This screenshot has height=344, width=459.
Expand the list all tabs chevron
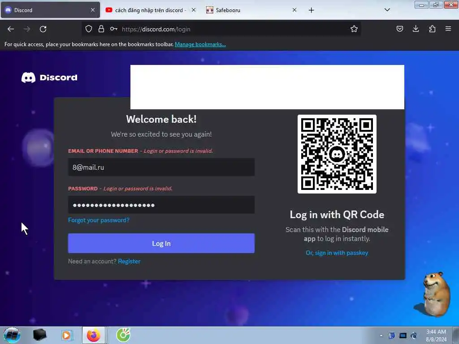tap(387, 10)
